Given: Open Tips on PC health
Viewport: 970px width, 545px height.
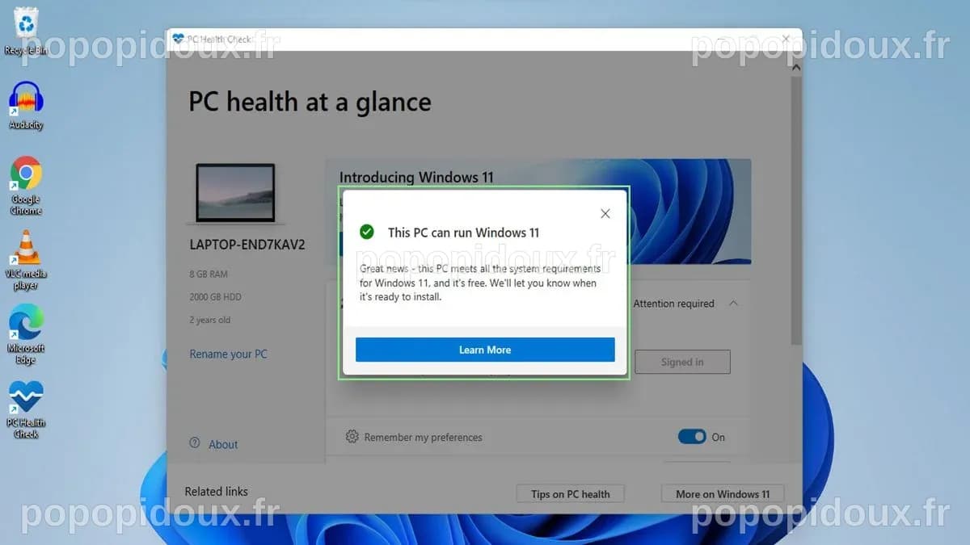Looking at the screenshot, I should point(570,494).
